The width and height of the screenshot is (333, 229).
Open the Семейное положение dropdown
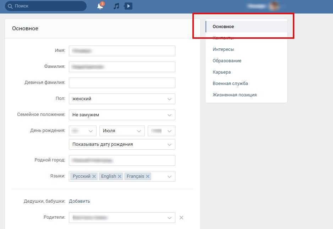(x=122, y=115)
